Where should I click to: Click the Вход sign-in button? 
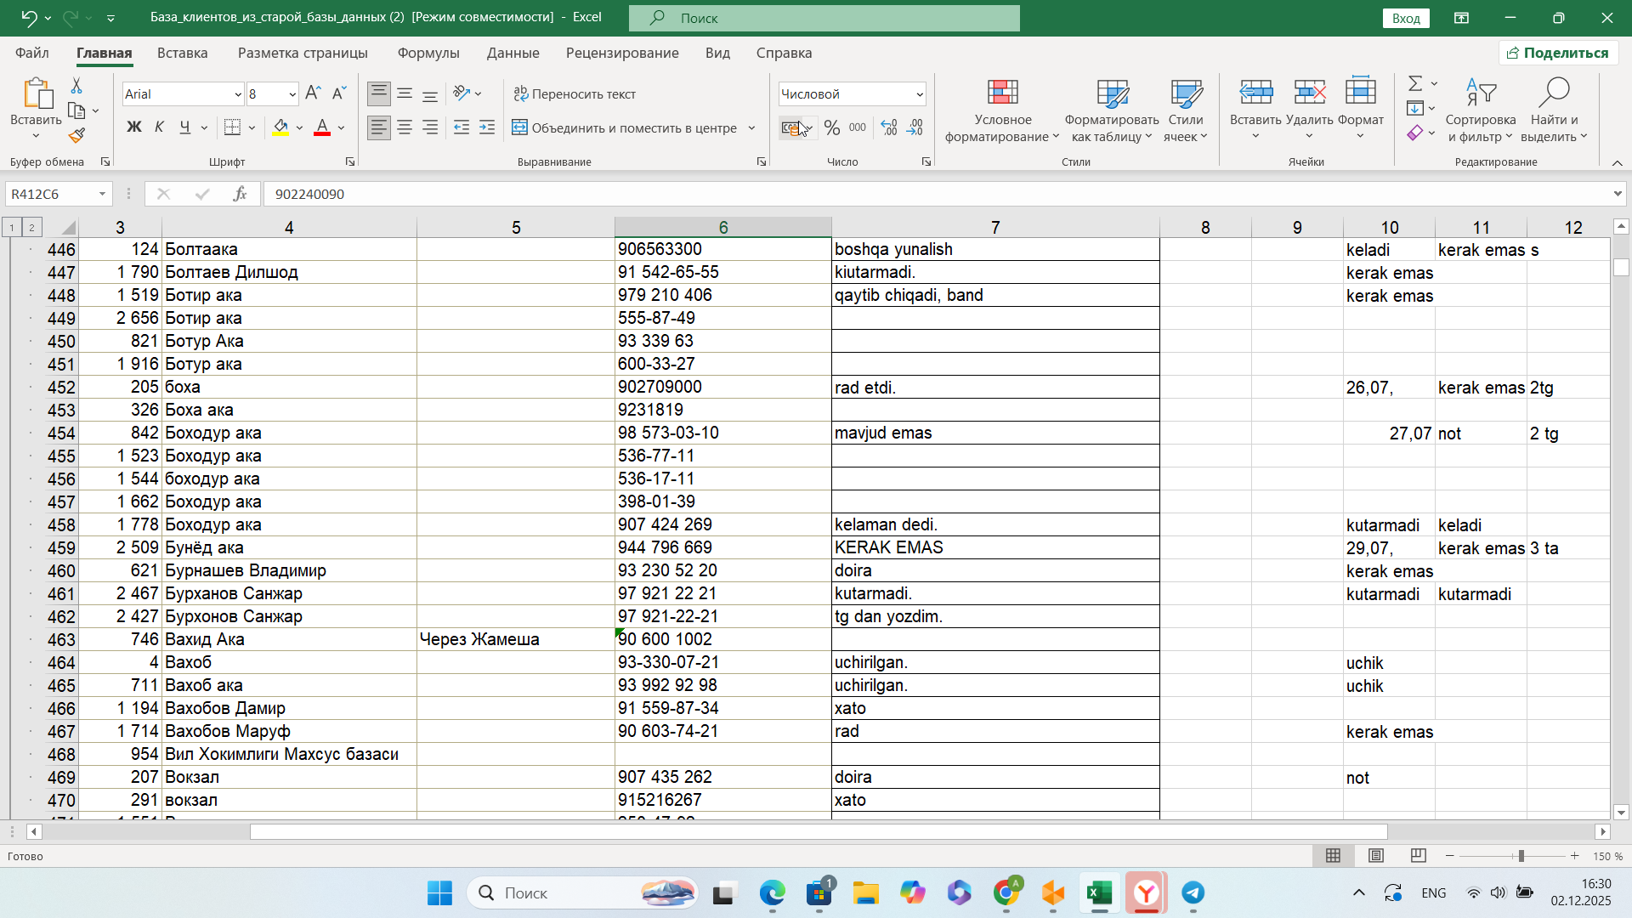(1406, 18)
